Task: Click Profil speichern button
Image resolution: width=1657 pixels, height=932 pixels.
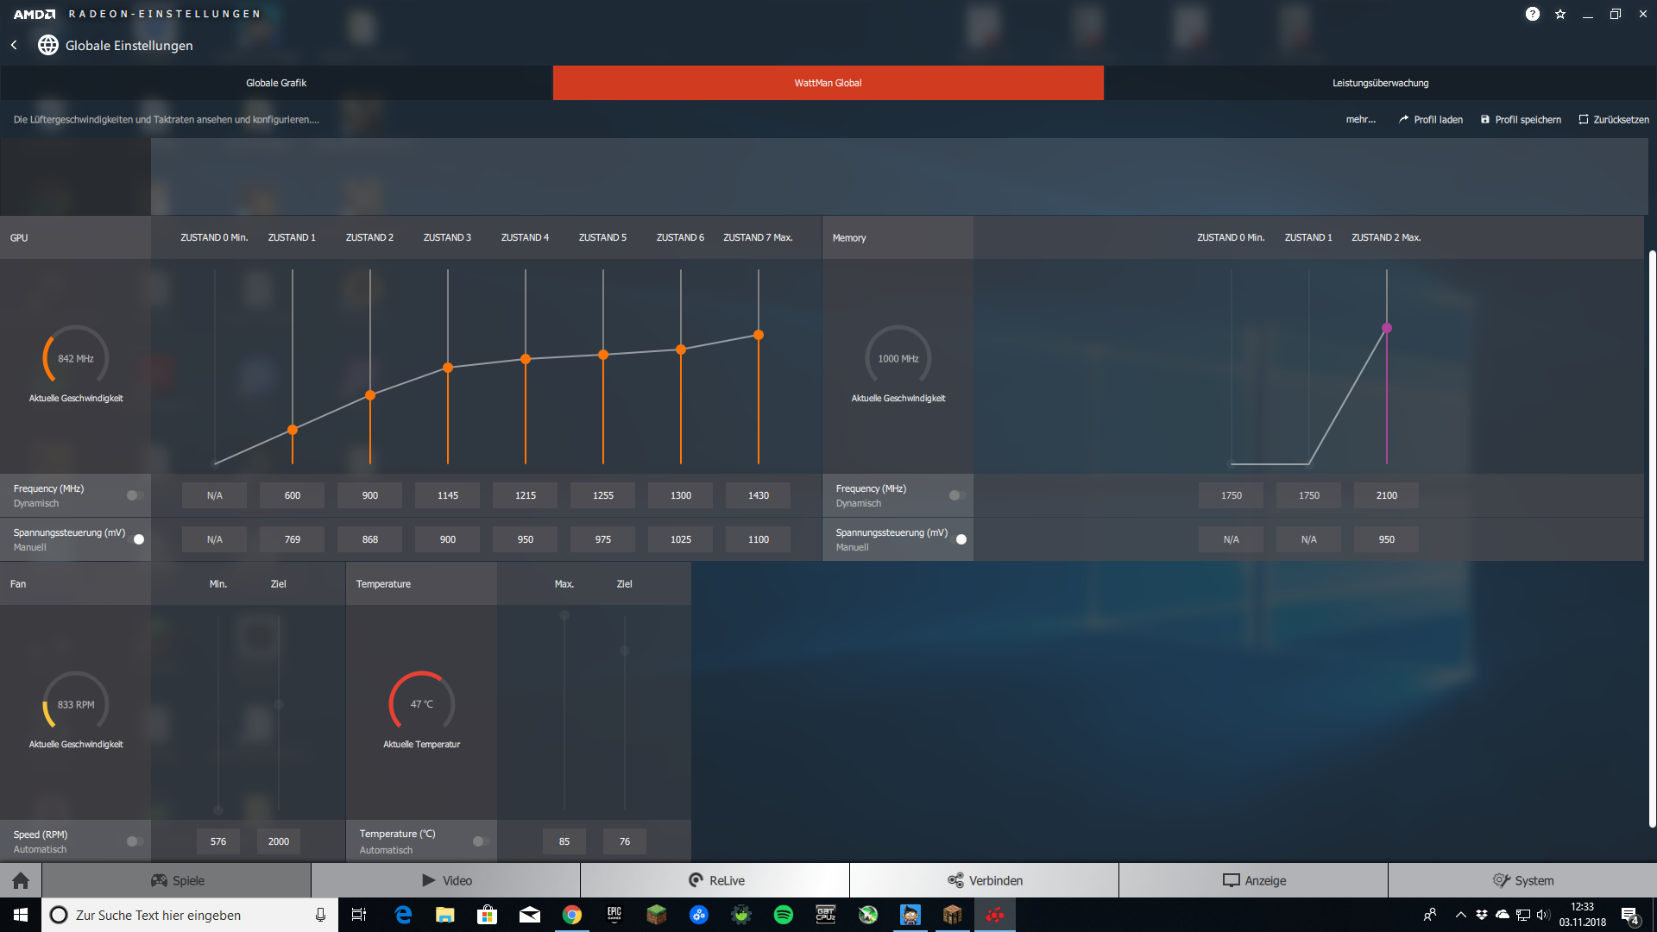Action: coord(1521,119)
